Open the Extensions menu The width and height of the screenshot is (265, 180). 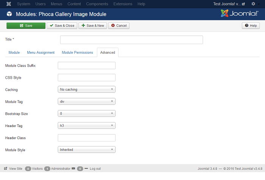pyautogui.click(x=123, y=4)
